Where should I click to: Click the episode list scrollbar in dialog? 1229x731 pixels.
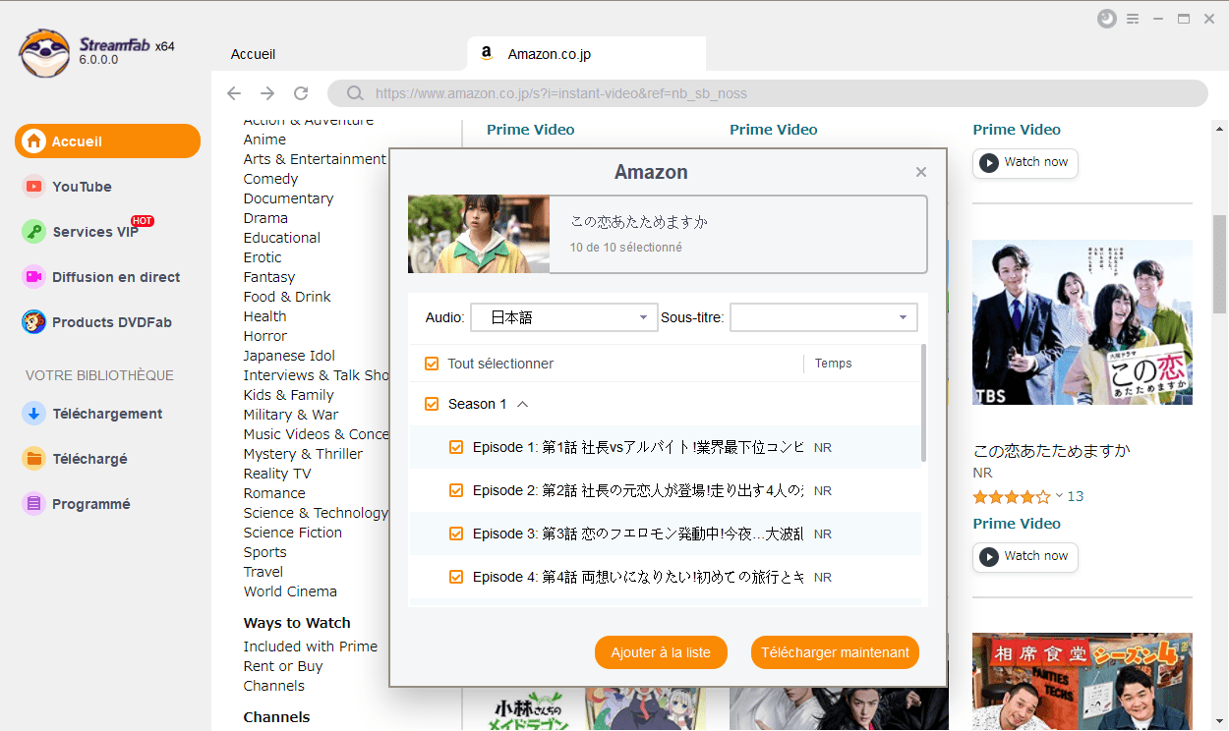pyautogui.click(x=923, y=402)
